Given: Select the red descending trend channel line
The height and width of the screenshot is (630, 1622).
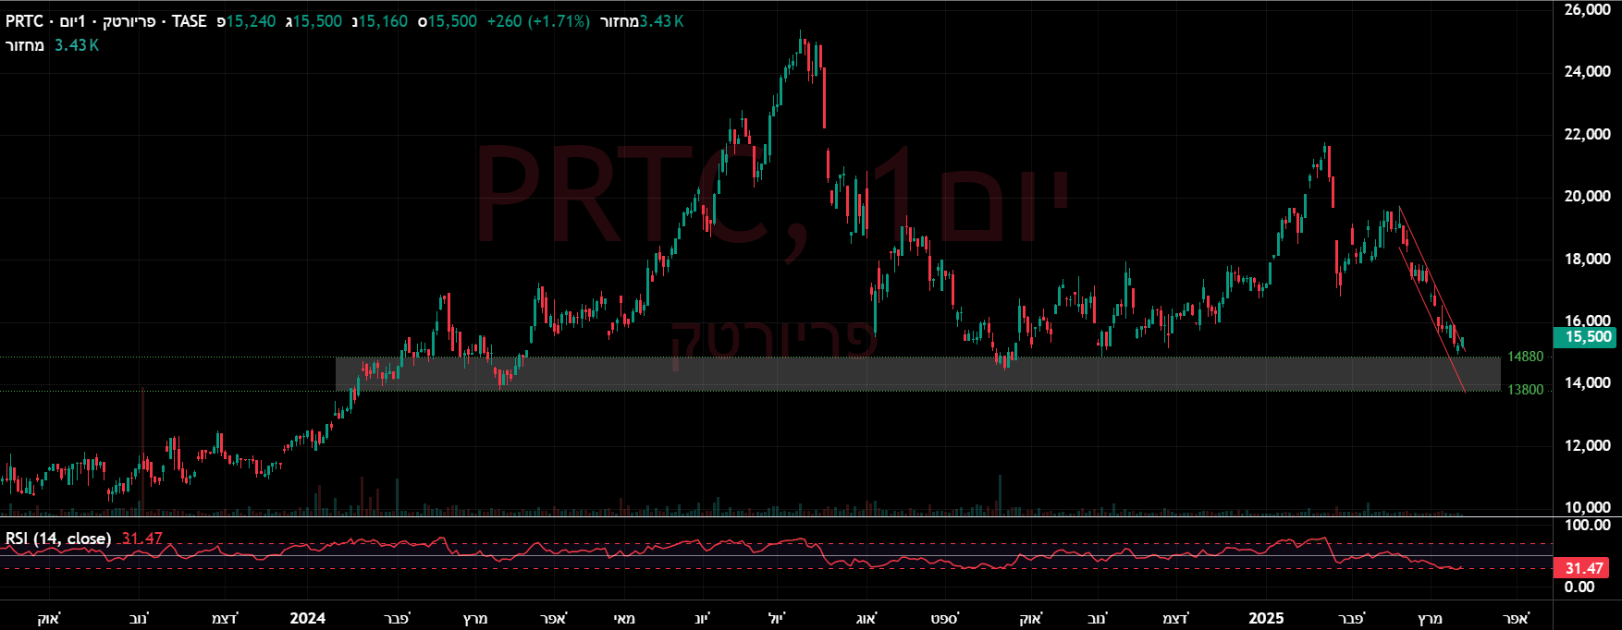Looking at the screenshot, I should [1432, 298].
